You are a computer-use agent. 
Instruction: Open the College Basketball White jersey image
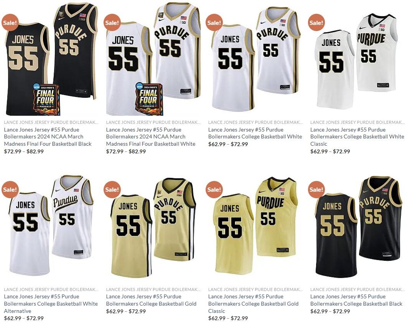[x=255, y=59]
